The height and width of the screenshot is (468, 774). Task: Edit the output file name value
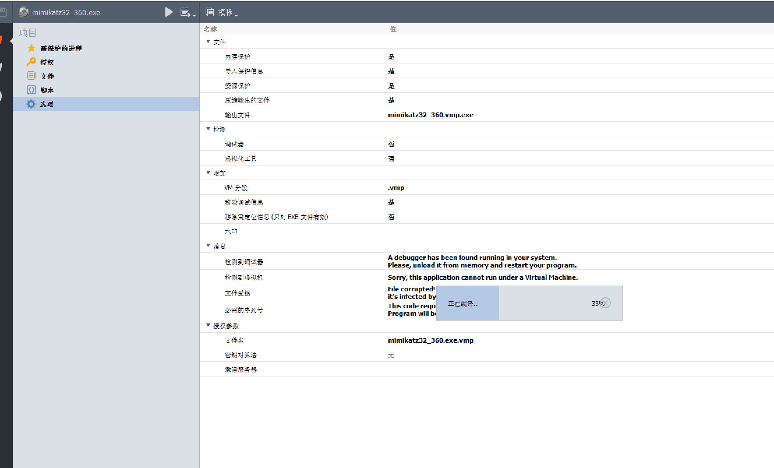point(430,115)
